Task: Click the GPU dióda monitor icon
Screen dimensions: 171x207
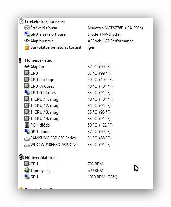Action: click(x=27, y=132)
